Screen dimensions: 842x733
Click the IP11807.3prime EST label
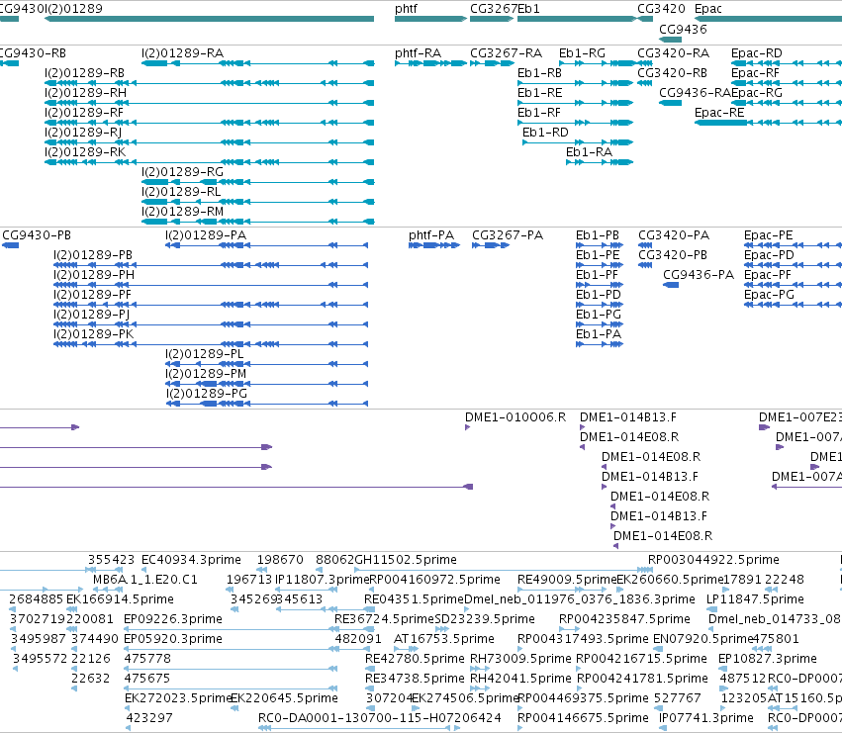(x=322, y=580)
